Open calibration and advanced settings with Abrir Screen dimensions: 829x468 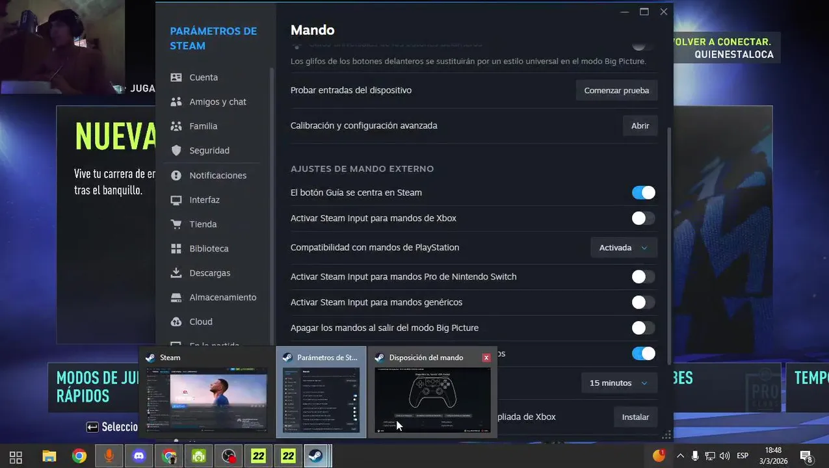(640, 125)
